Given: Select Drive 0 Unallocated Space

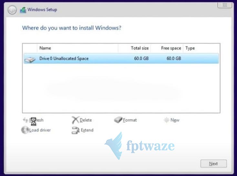Looking at the screenshot, I should (121, 58).
